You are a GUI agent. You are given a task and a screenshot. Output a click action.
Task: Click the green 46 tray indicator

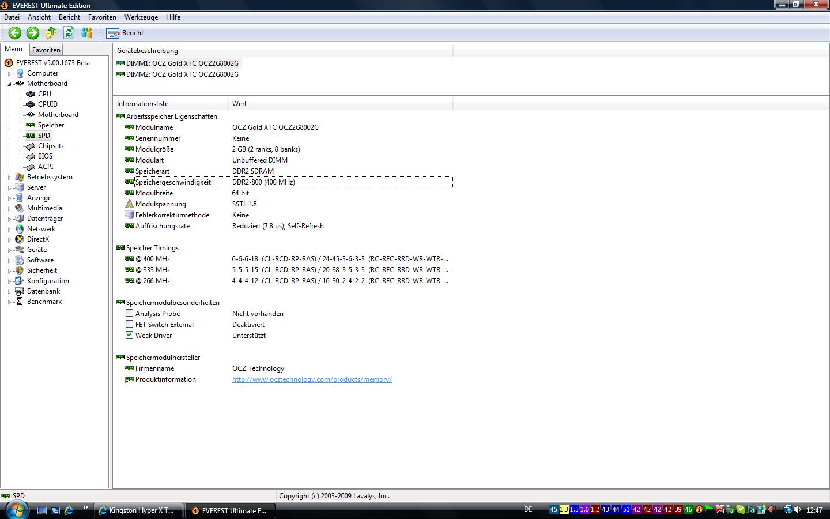coord(688,510)
